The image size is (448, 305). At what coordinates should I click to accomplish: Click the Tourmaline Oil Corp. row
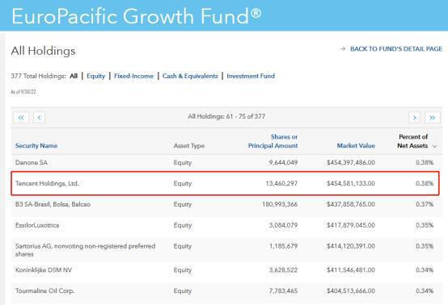(227, 290)
